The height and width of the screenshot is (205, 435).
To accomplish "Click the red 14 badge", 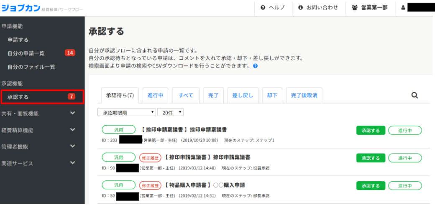I will tap(70, 53).
